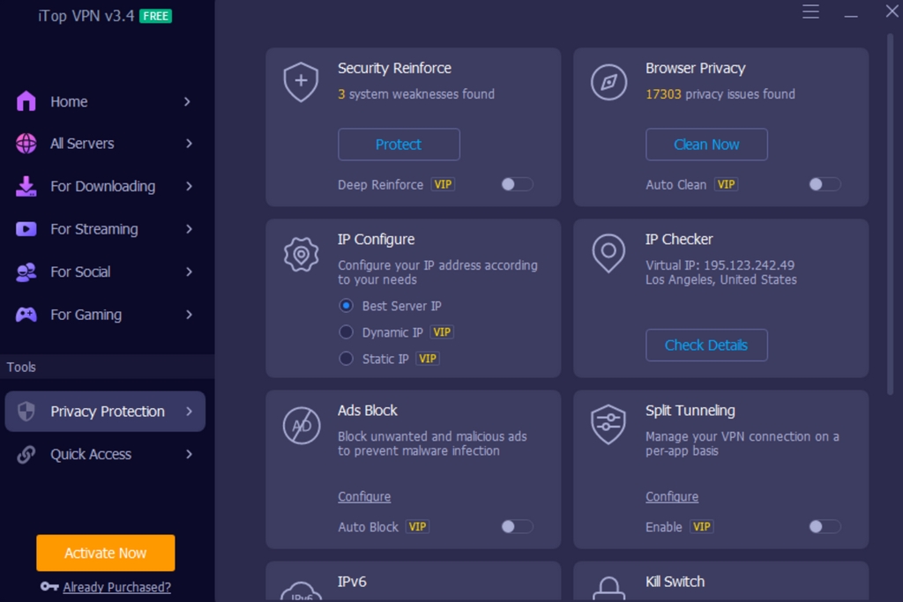This screenshot has width=903, height=602.
Task: Click the VIP badge next to Static IP
Action: click(428, 359)
